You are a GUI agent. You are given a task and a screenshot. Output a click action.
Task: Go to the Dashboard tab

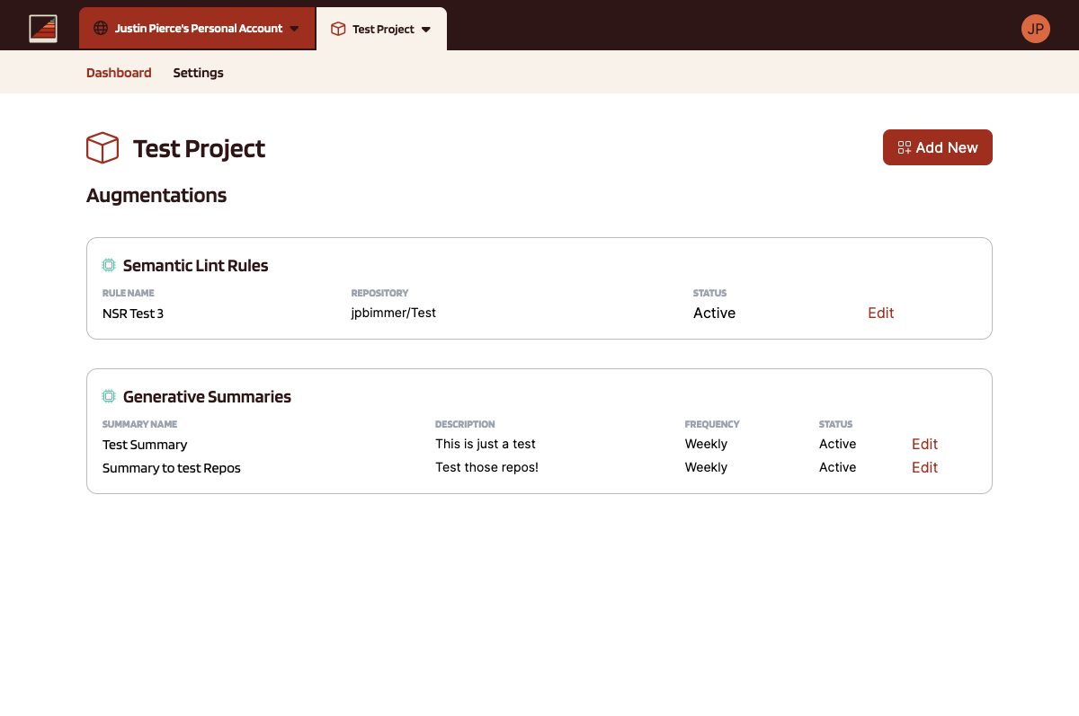point(119,73)
